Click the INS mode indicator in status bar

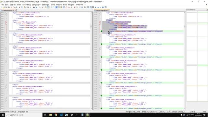(x=204, y=111)
